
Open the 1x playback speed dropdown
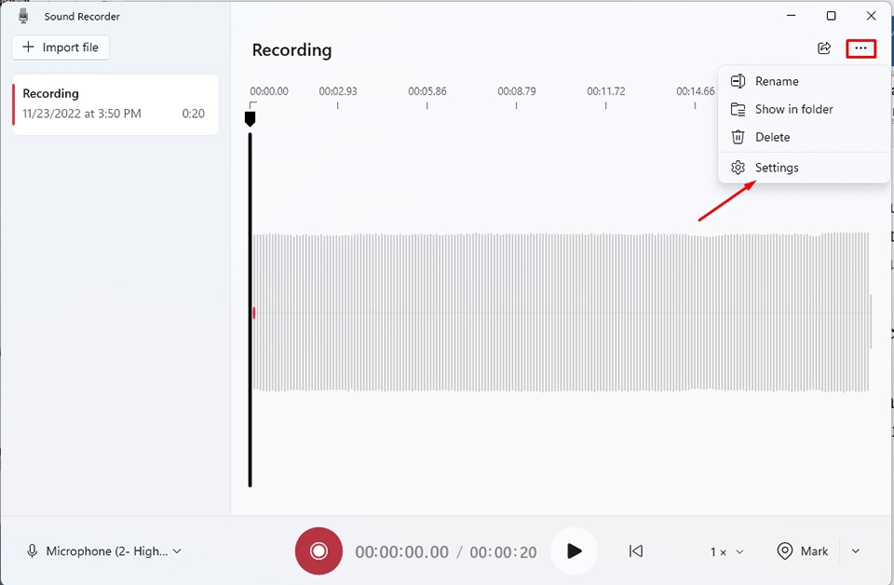(x=726, y=551)
